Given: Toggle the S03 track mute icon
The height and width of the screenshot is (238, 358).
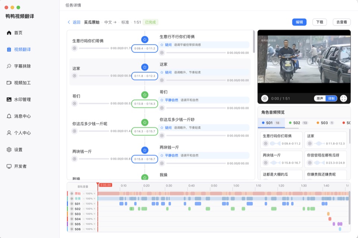Looking at the screenshot, I should pyautogui.click(x=72, y=214).
